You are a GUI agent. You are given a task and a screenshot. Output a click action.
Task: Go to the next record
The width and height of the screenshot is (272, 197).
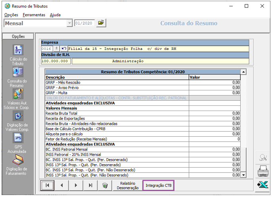tap(76, 186)
